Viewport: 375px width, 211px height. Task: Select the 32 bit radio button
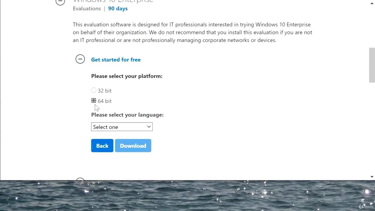[94, 90]
